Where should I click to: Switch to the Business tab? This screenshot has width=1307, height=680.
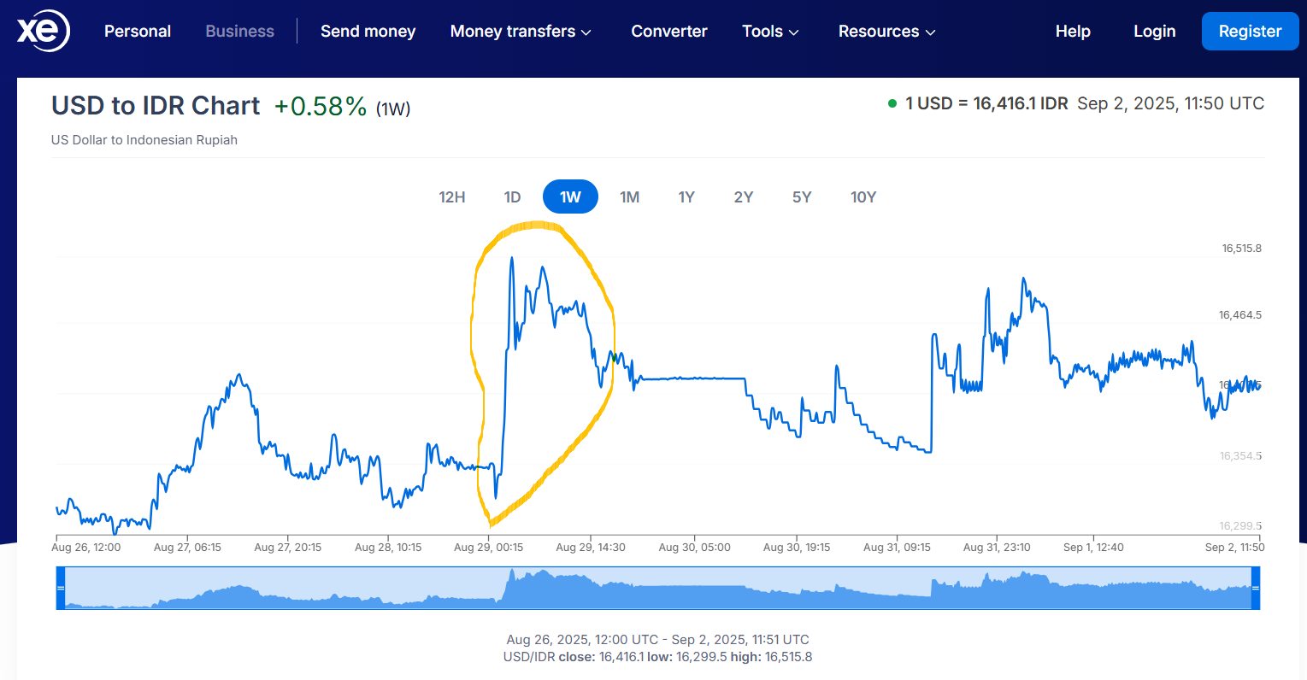click(240, 32)
